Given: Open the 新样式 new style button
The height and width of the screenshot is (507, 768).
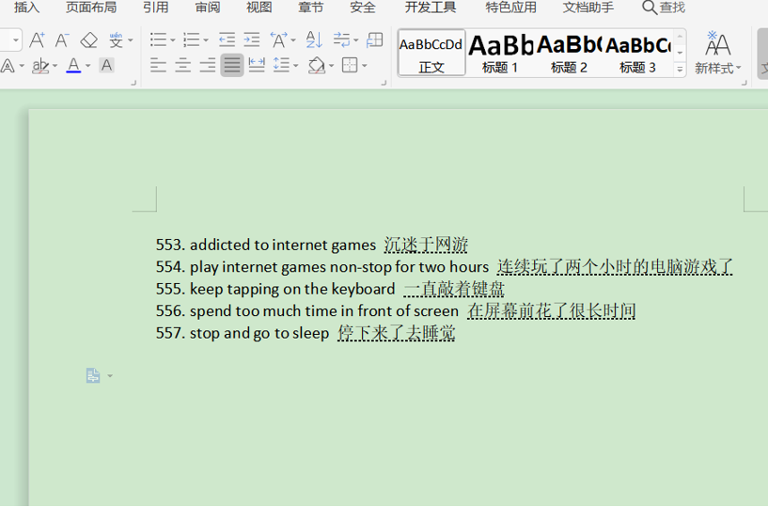Looking at the screenshot, I should [718, 52].
